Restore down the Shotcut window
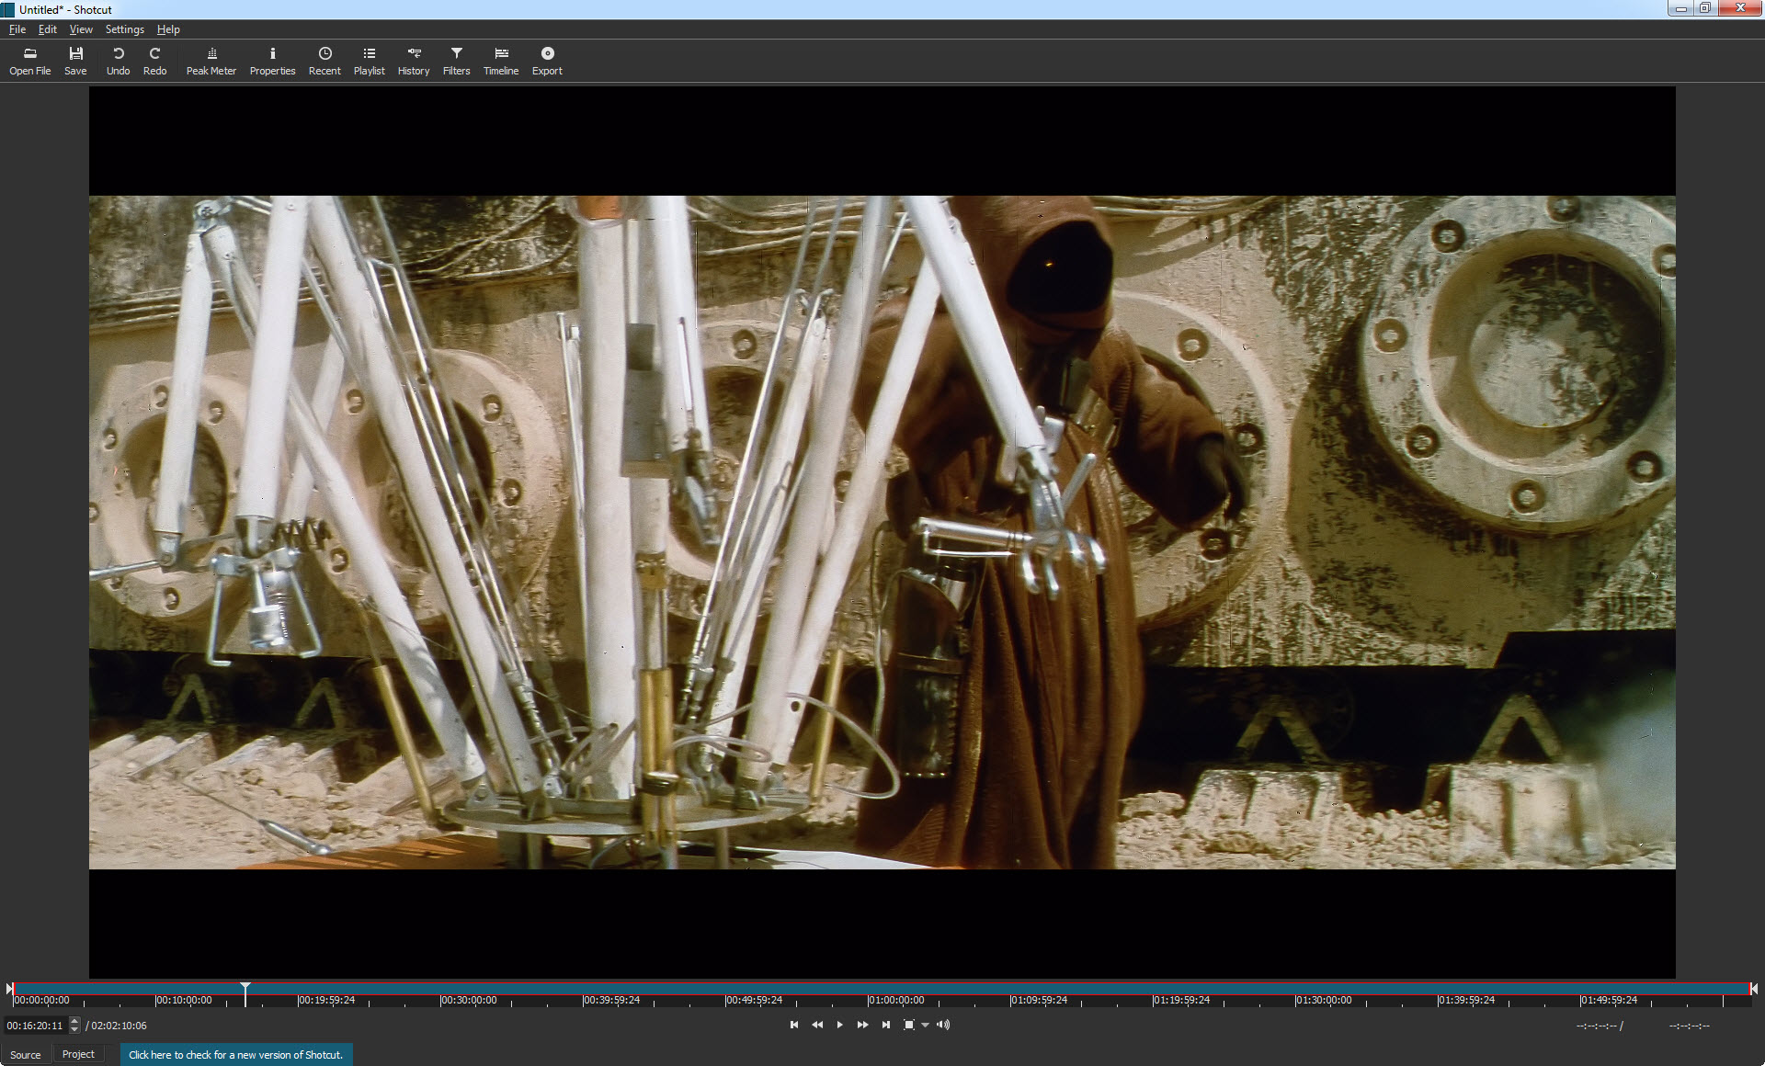The image size is (1765, 1066). 1704,8
